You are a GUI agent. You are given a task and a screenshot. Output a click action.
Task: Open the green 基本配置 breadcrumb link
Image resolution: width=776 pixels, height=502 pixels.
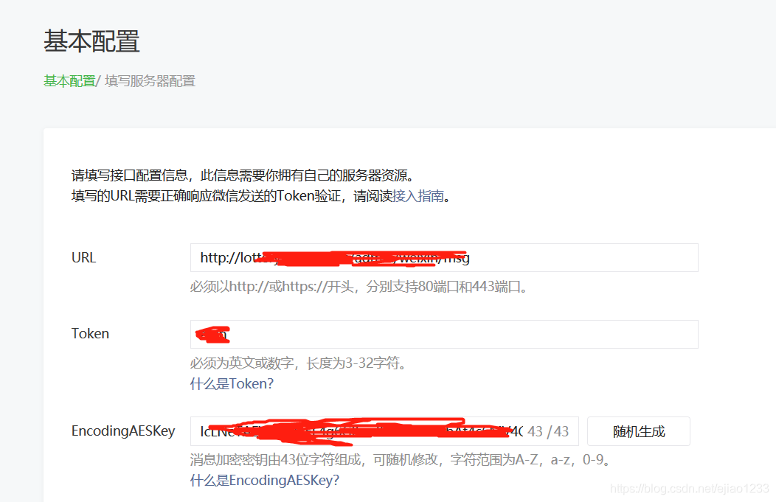[69, 80]
